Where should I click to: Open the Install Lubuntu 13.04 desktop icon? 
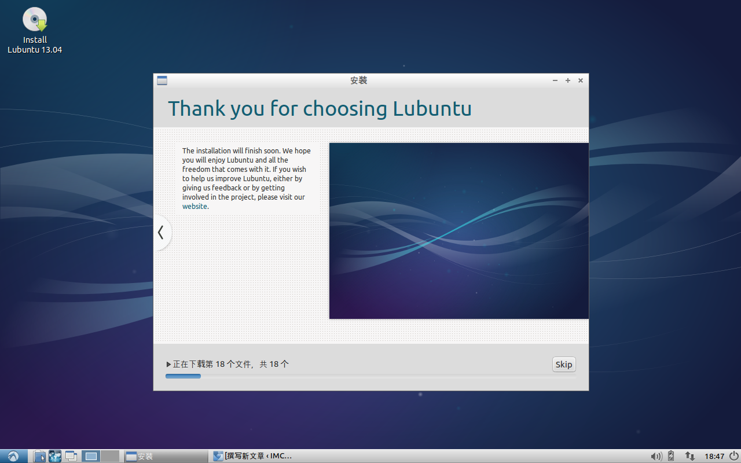click(35, 30)
